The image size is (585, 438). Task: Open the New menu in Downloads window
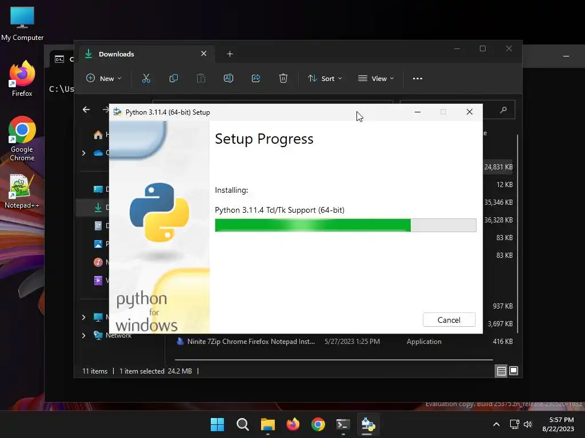pyautogui.click(x=104, y=79)
